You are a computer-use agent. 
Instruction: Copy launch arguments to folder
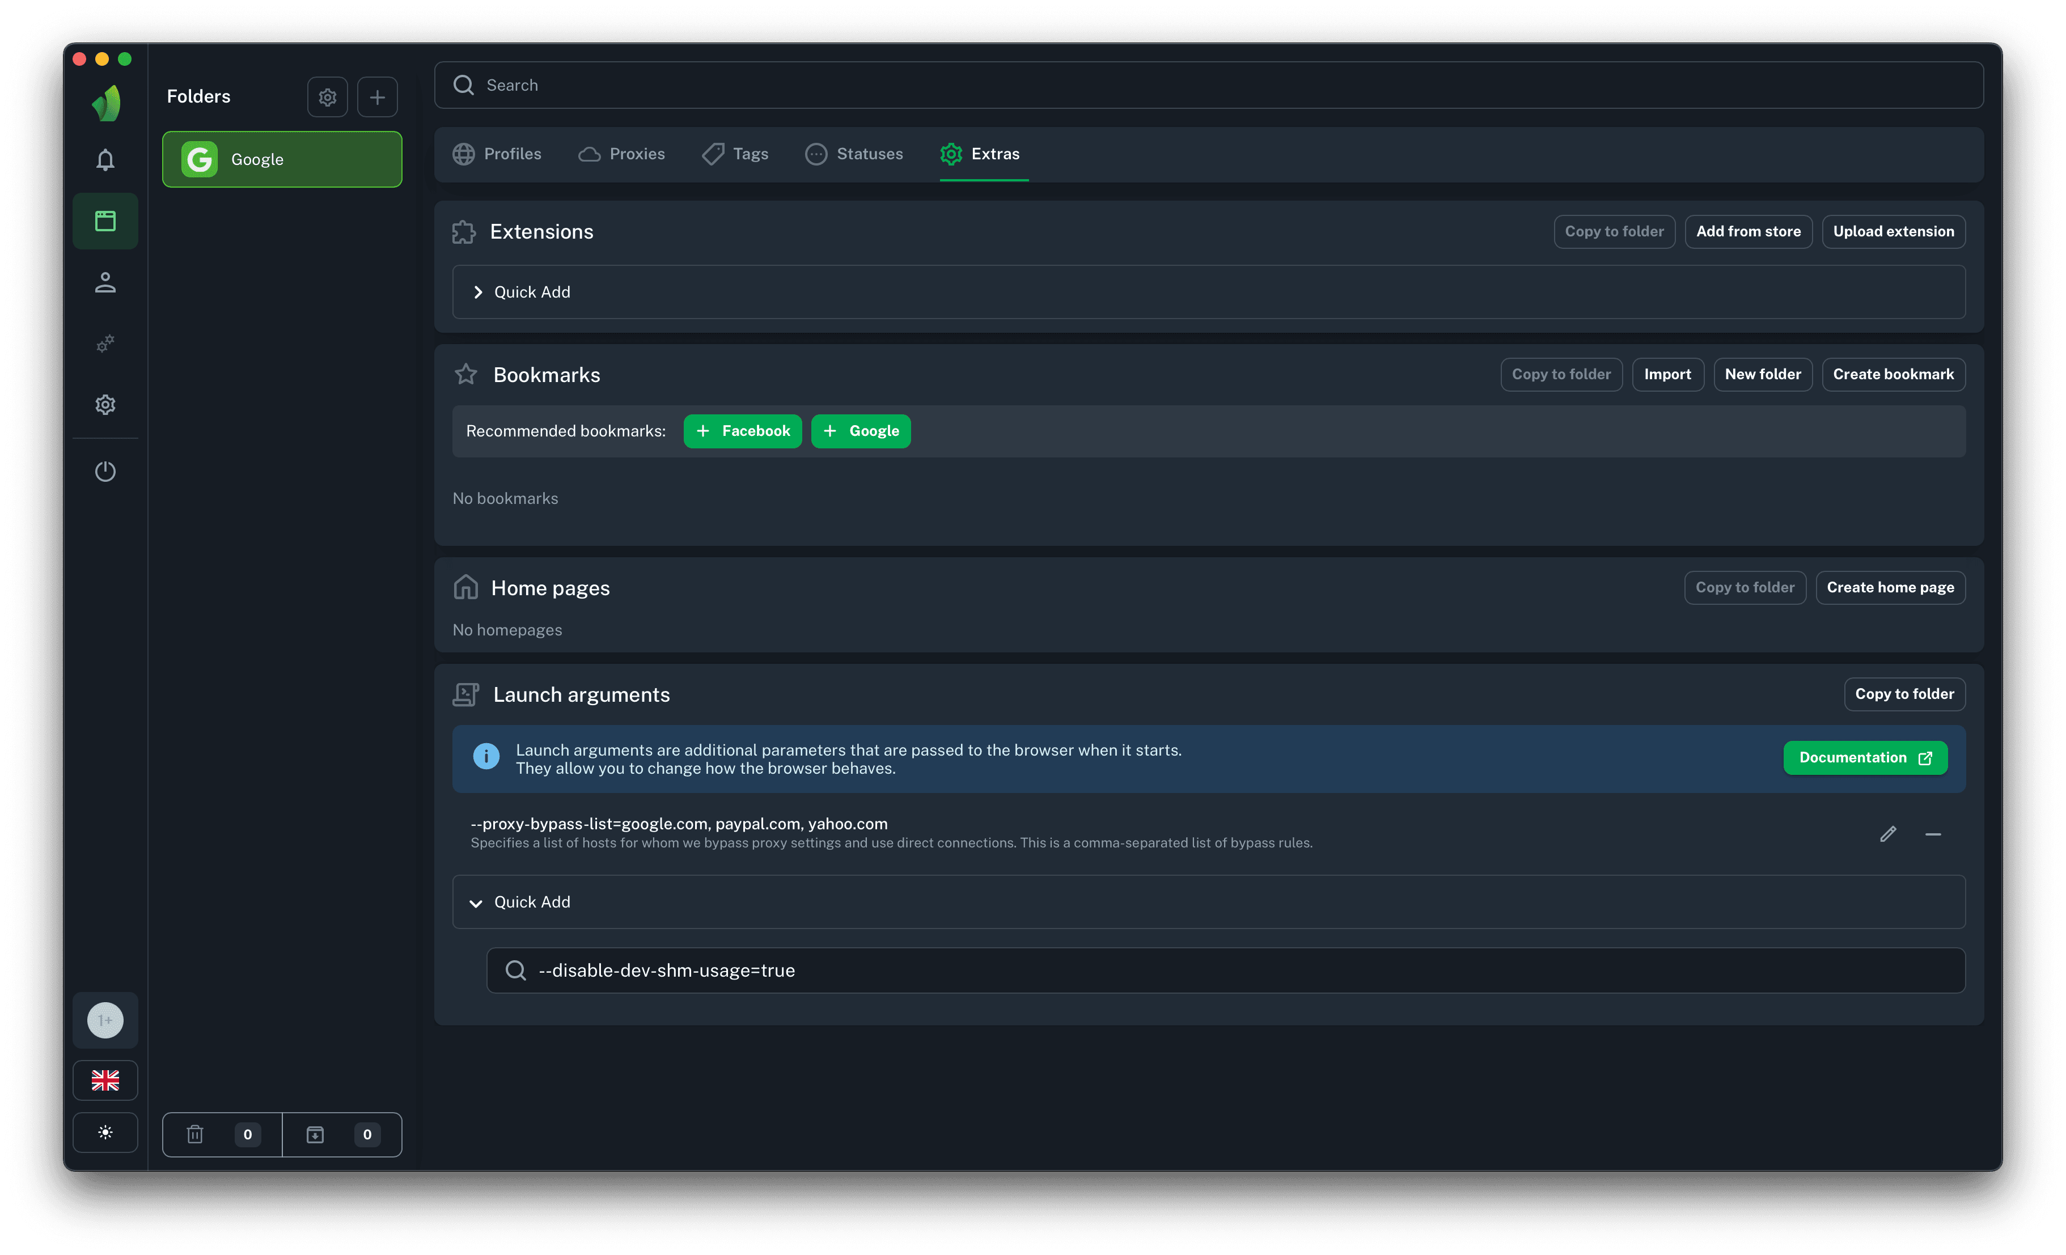click(x=1904, y=694)
